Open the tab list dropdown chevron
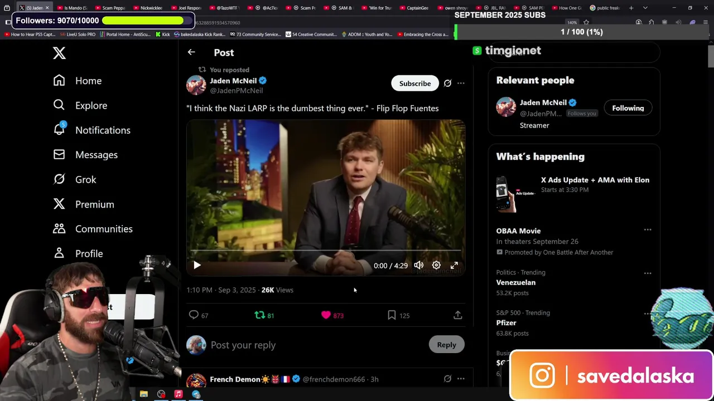Screen dimensions: 714x401 point(645,8)
